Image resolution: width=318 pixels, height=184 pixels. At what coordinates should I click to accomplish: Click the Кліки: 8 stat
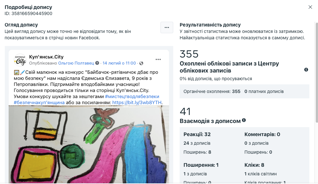pyautogui.click(x=254, y=165)
